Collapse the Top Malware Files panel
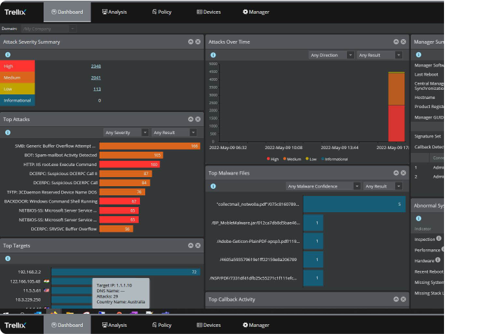Viewport: 500px width, 334px height. (x=396, y=173)
